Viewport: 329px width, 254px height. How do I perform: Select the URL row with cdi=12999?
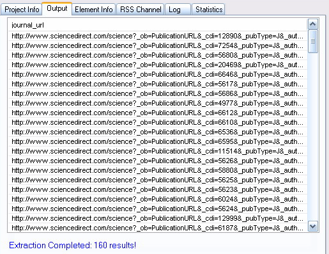pyautogui.click(x=157, y=218)
